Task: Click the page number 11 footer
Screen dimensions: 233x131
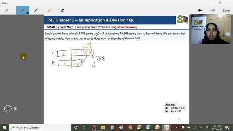Action: (179, 119)
